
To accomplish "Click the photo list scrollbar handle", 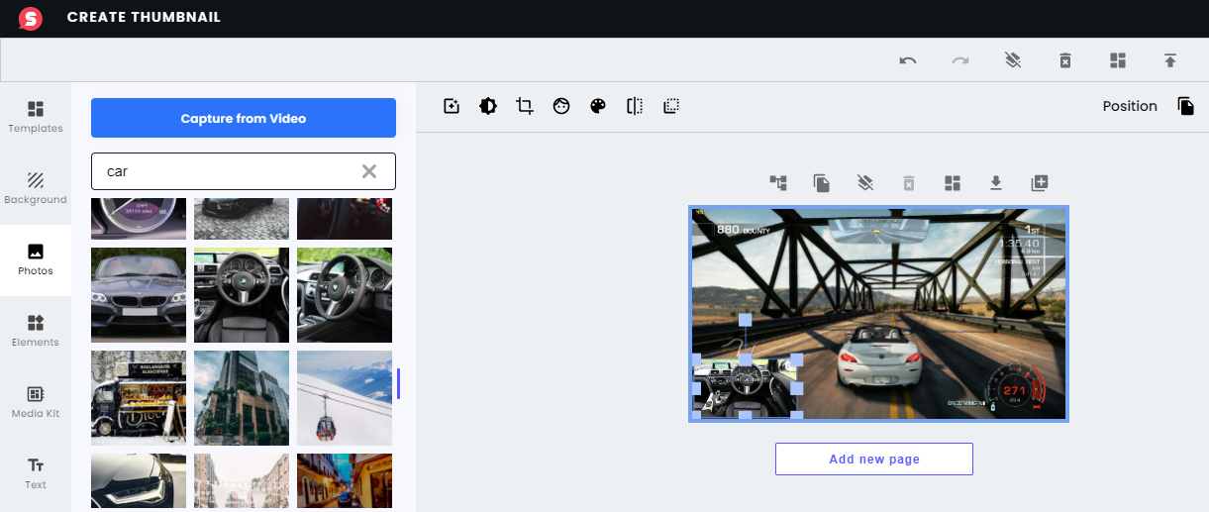I will [398, 384].
